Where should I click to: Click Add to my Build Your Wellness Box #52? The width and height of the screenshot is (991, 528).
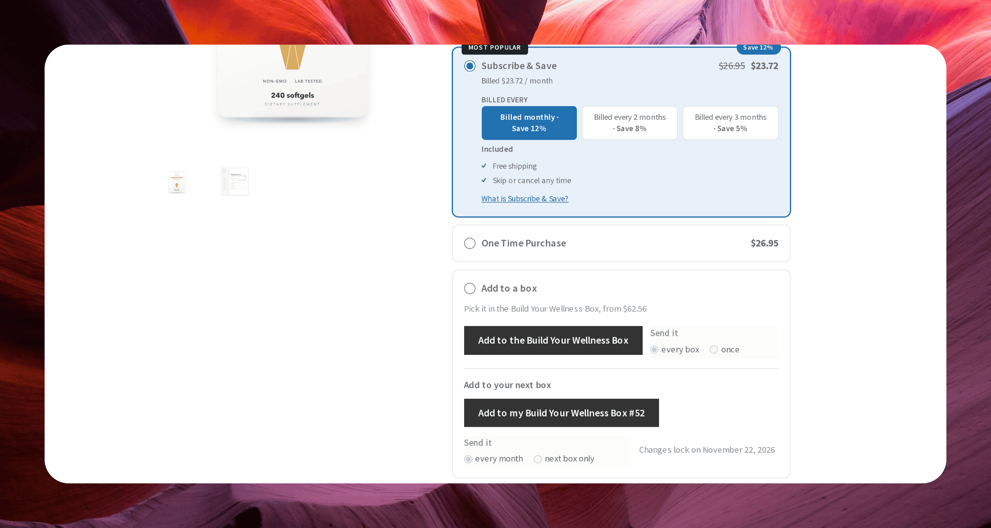pos(561,413)
